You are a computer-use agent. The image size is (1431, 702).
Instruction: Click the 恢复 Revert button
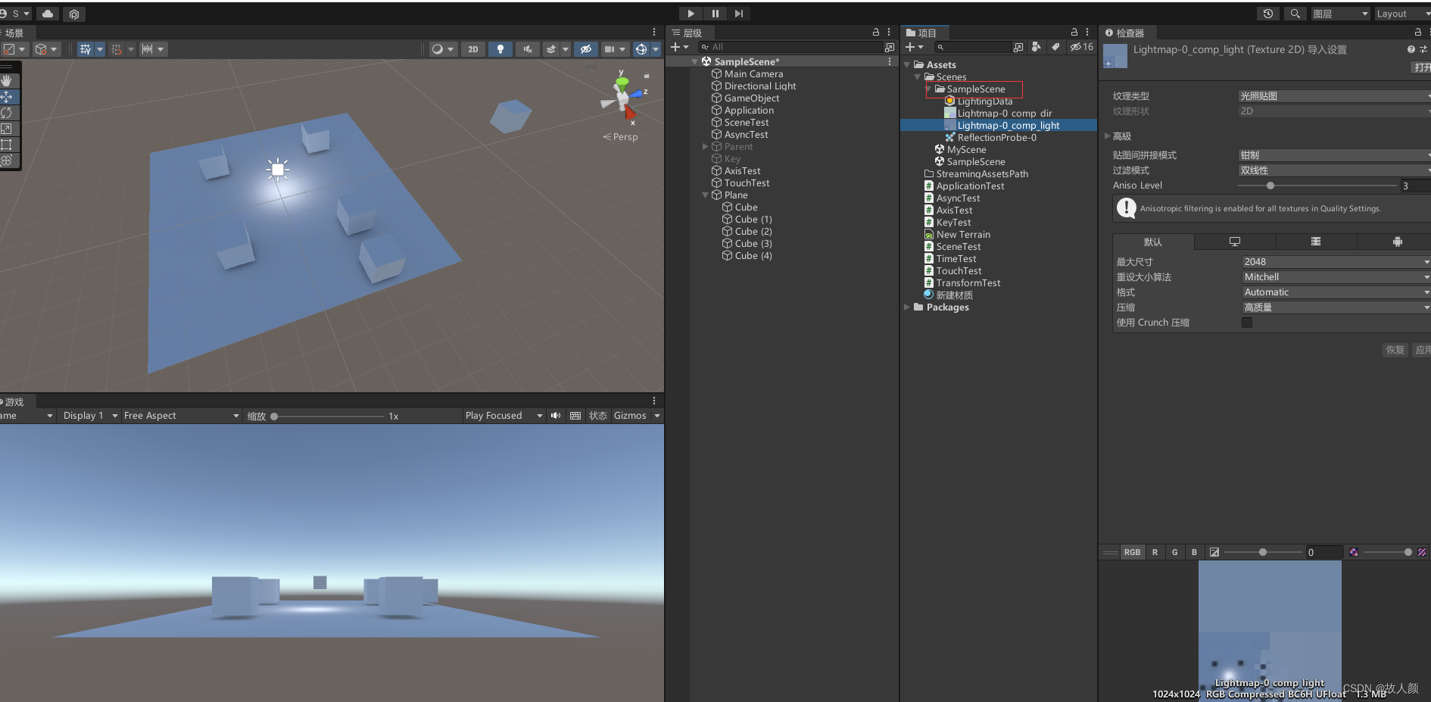point(1395,350)
